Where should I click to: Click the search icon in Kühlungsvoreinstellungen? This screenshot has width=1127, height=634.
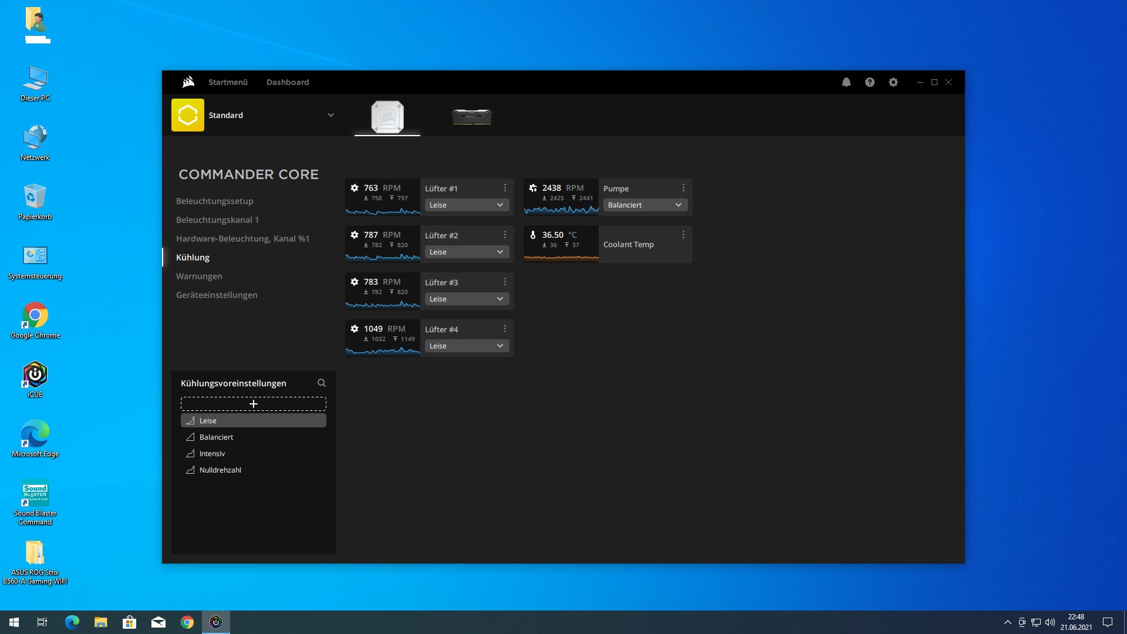(321, 383)
